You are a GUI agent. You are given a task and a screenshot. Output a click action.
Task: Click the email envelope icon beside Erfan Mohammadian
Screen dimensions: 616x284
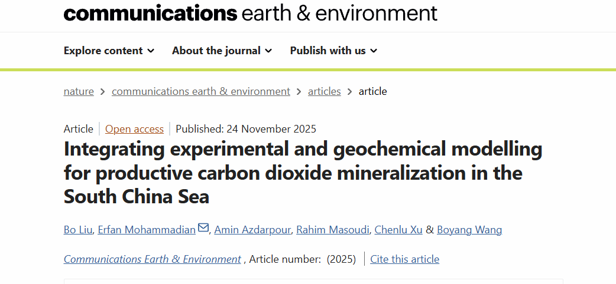pyautogui.click(x=203, y=229)
